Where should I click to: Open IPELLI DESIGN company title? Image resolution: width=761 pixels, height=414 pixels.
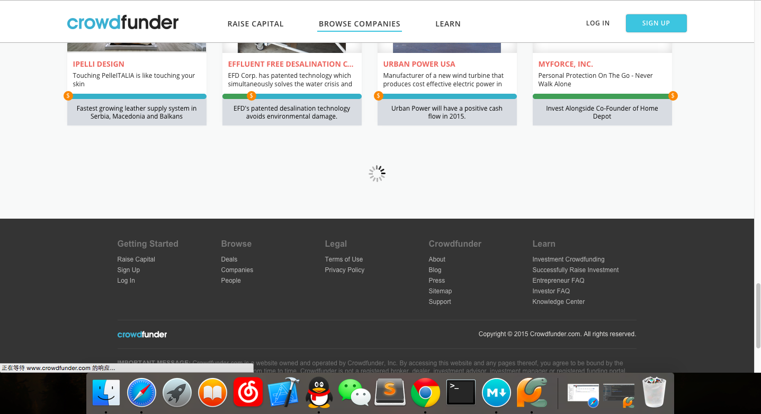99,64
